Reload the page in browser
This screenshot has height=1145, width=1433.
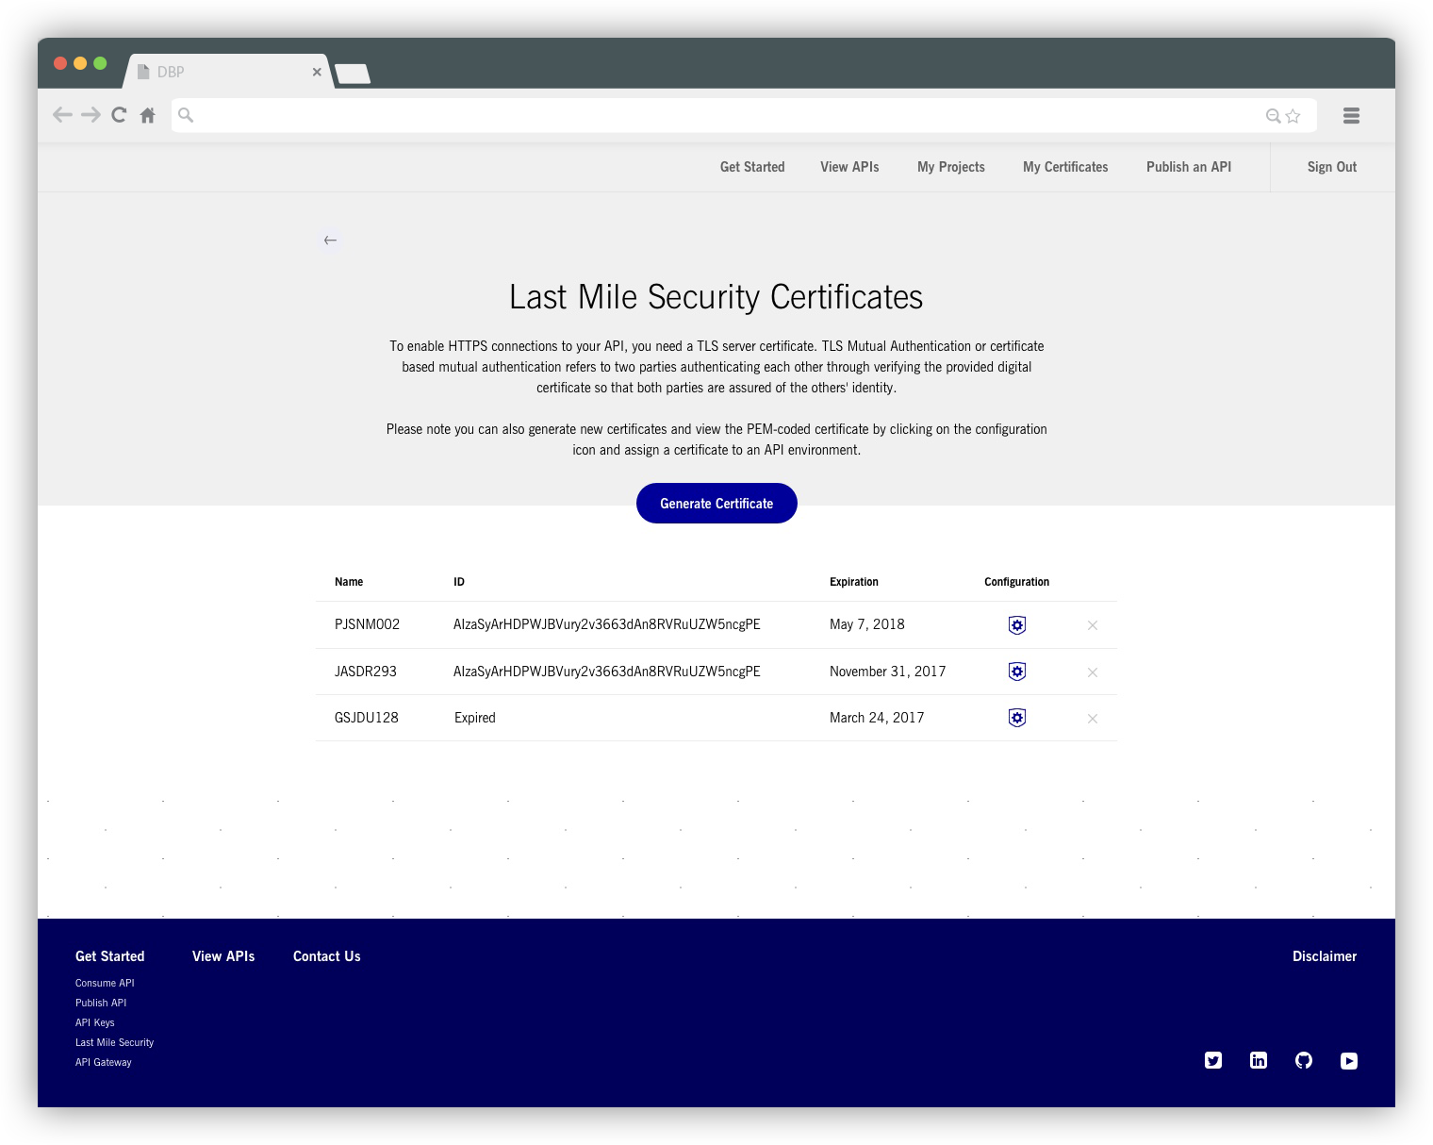119,115
